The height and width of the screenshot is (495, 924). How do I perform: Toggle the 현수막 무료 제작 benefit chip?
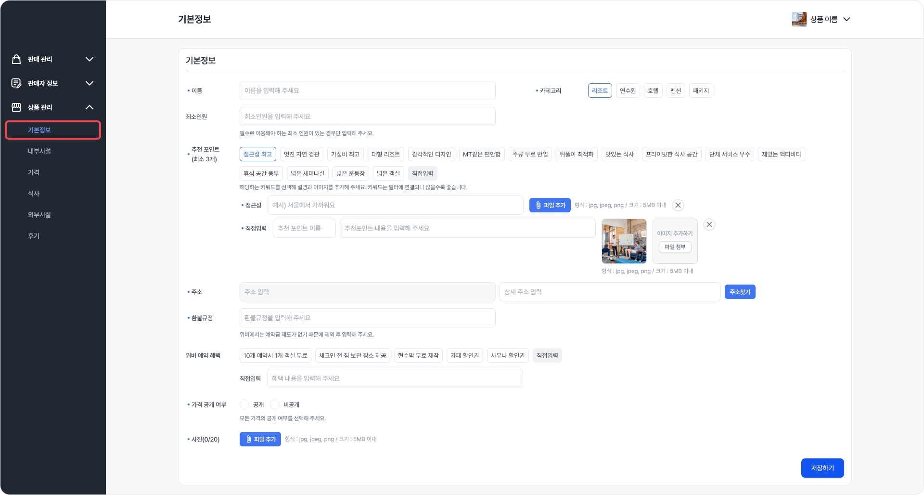click(x=419, y=355)
